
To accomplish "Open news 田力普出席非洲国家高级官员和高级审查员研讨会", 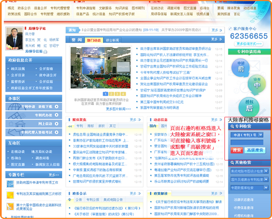I will [176, 49].
